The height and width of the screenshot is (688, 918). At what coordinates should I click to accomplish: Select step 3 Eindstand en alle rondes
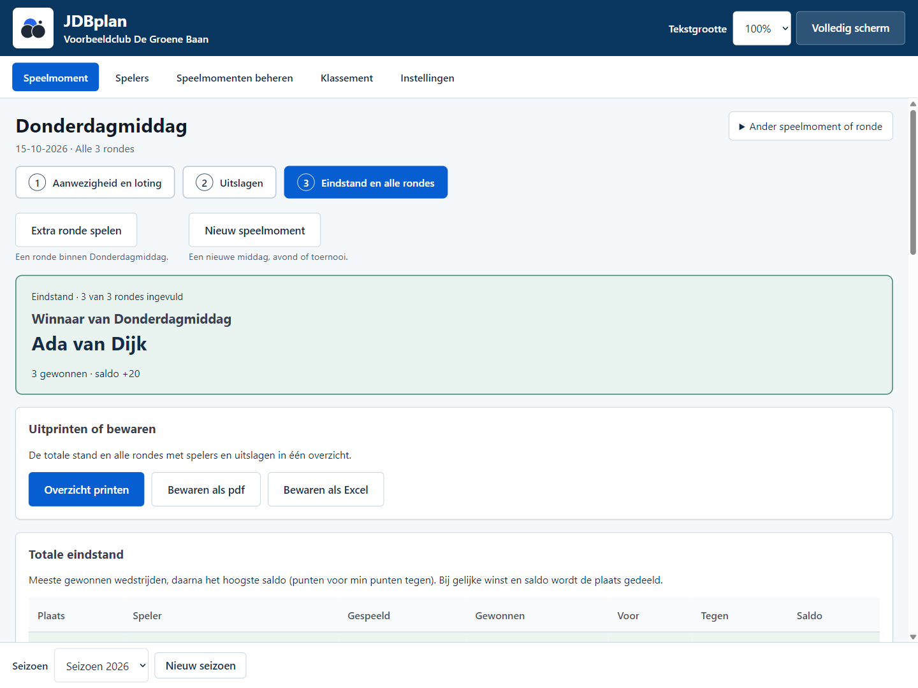pos(366,183)
